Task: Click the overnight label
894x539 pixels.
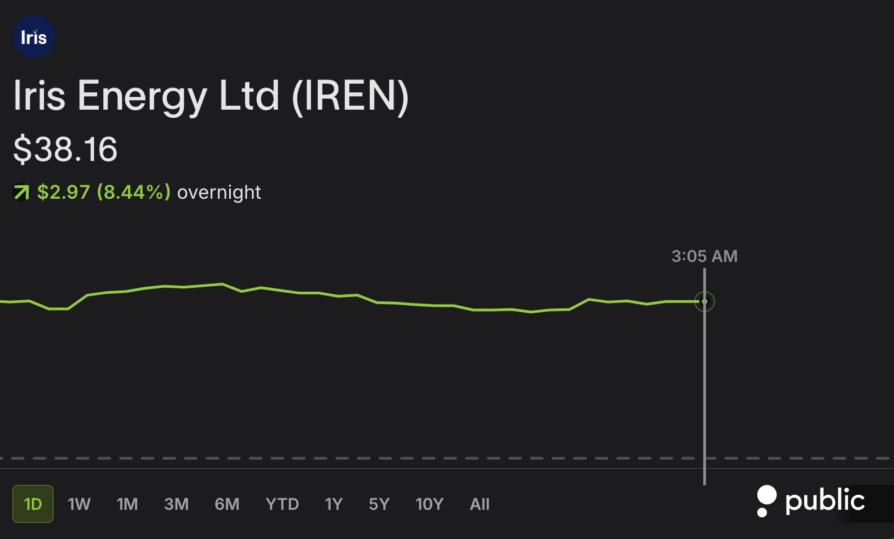Action: point(219,193)
